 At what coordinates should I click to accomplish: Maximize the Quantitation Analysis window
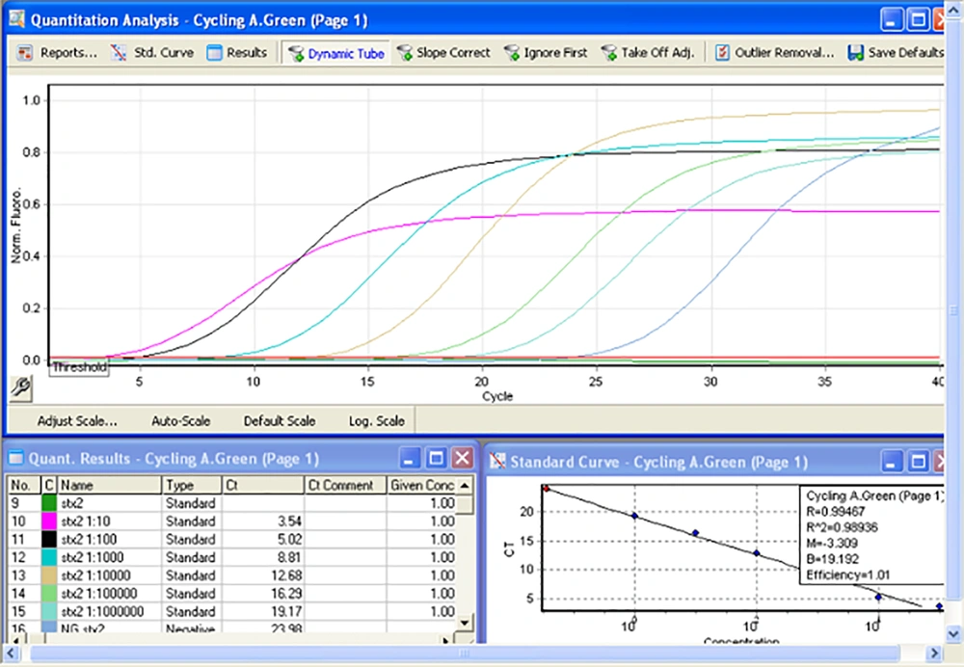[x=918, y=19]
